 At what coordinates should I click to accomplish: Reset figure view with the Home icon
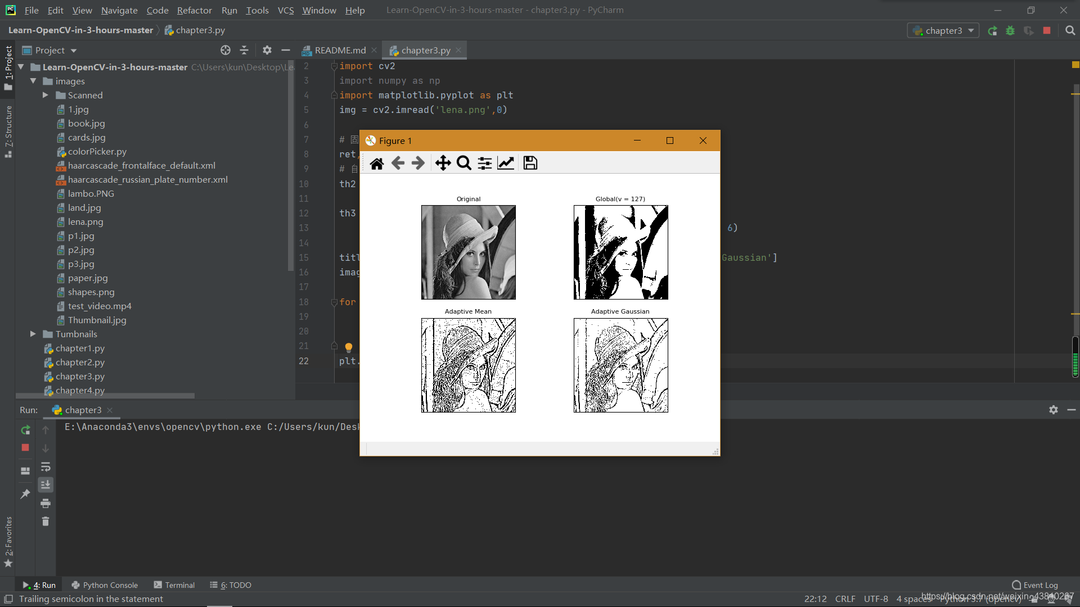[x=377, y=163]
